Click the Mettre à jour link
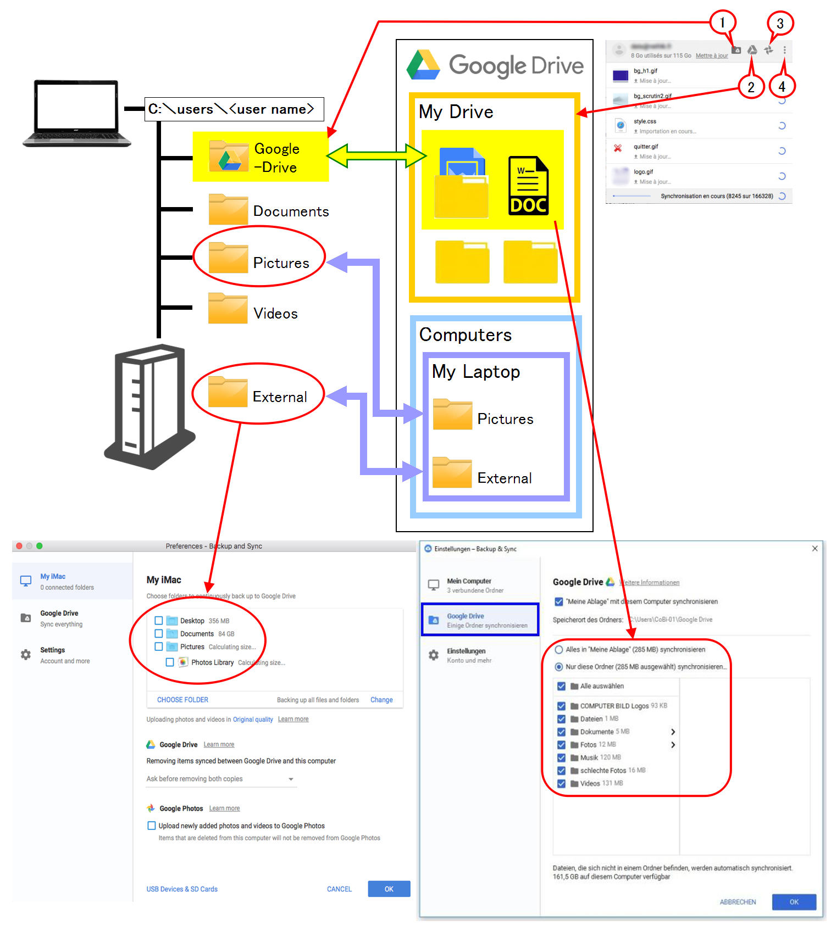Image resolution: width=831 pixels, height=926 pixels. [x=712, y=55]
